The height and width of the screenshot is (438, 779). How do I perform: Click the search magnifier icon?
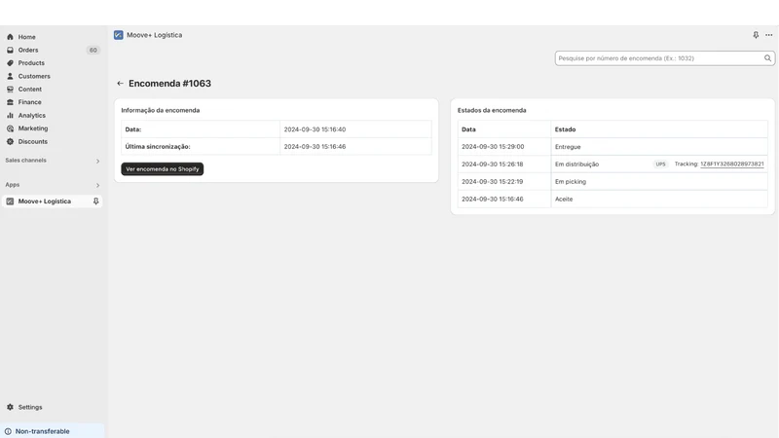click(767, 58)
